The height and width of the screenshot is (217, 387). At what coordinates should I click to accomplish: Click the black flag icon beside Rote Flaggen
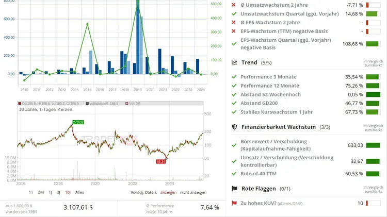234,189
